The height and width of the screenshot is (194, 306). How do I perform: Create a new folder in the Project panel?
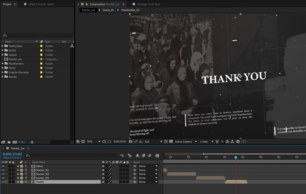[9, 142]
